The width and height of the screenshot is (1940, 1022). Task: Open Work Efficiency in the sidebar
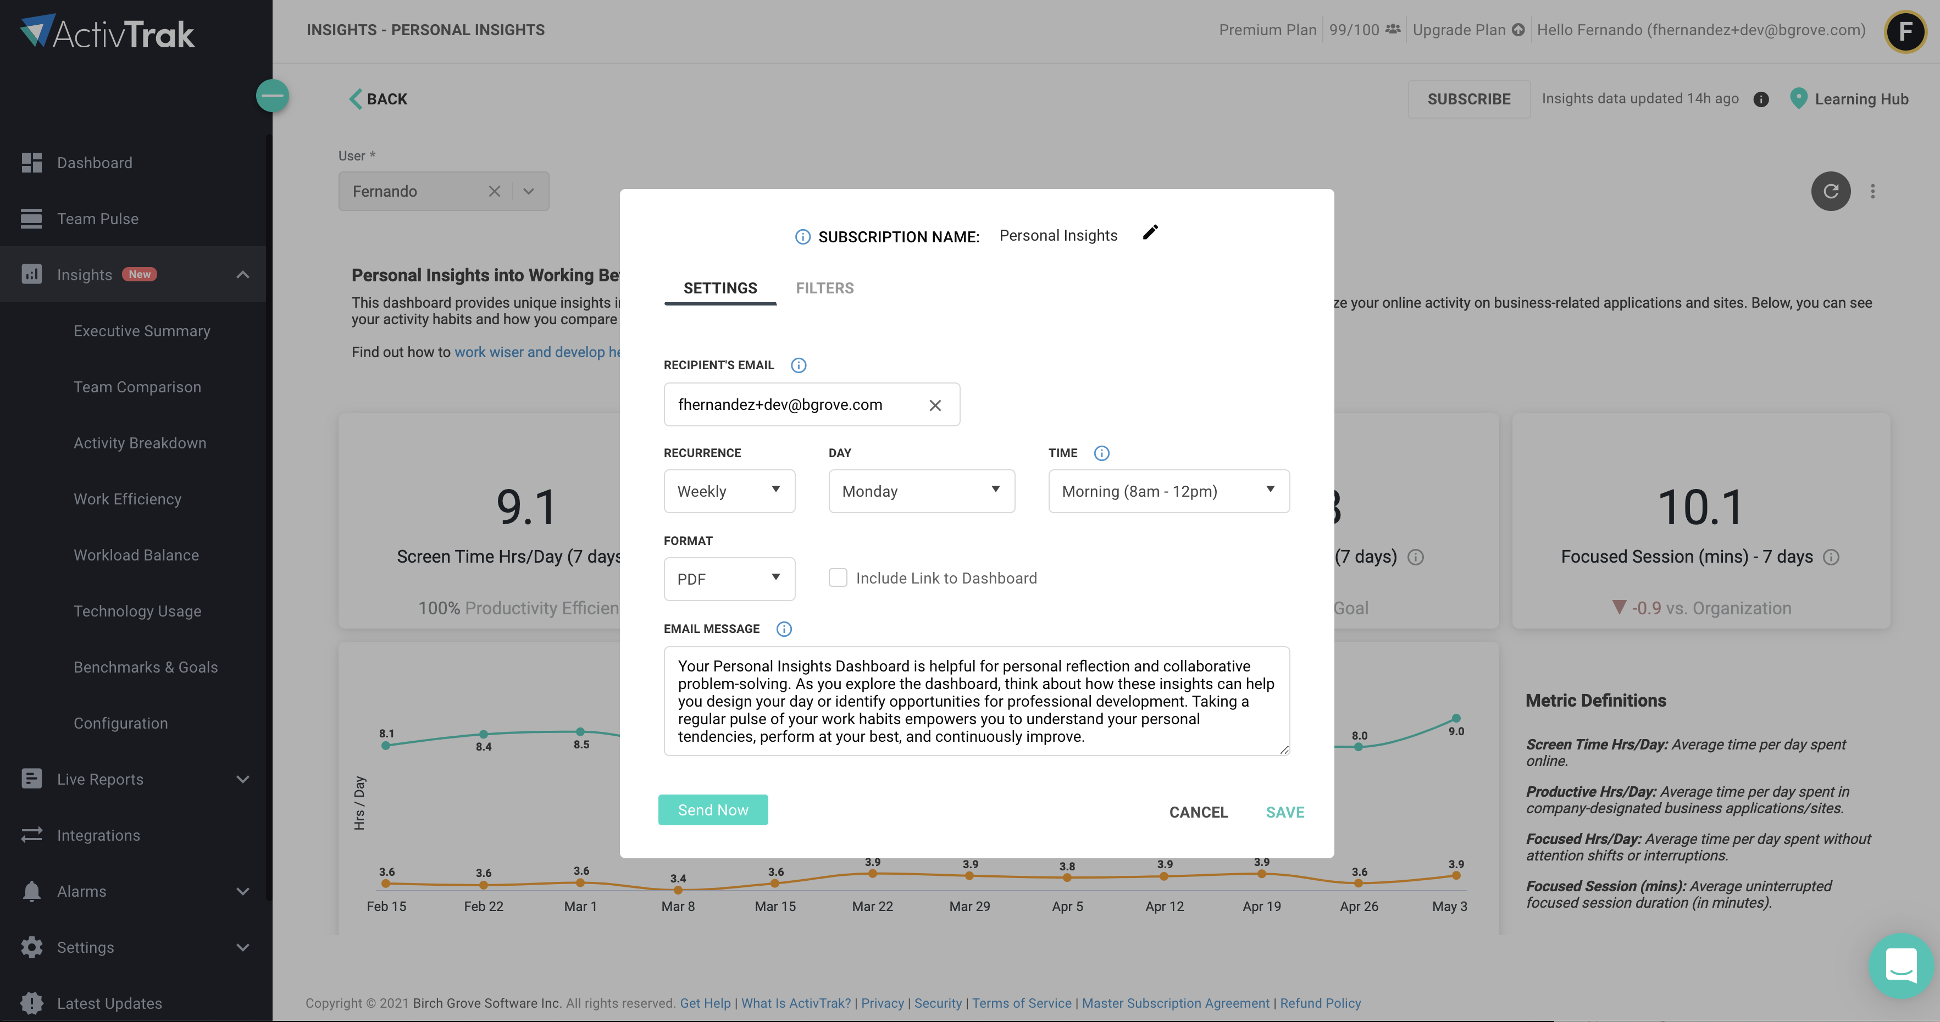(128, 498)
